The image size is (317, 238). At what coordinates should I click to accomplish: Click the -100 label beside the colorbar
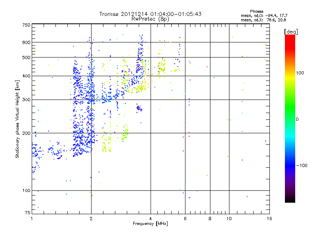302,165
